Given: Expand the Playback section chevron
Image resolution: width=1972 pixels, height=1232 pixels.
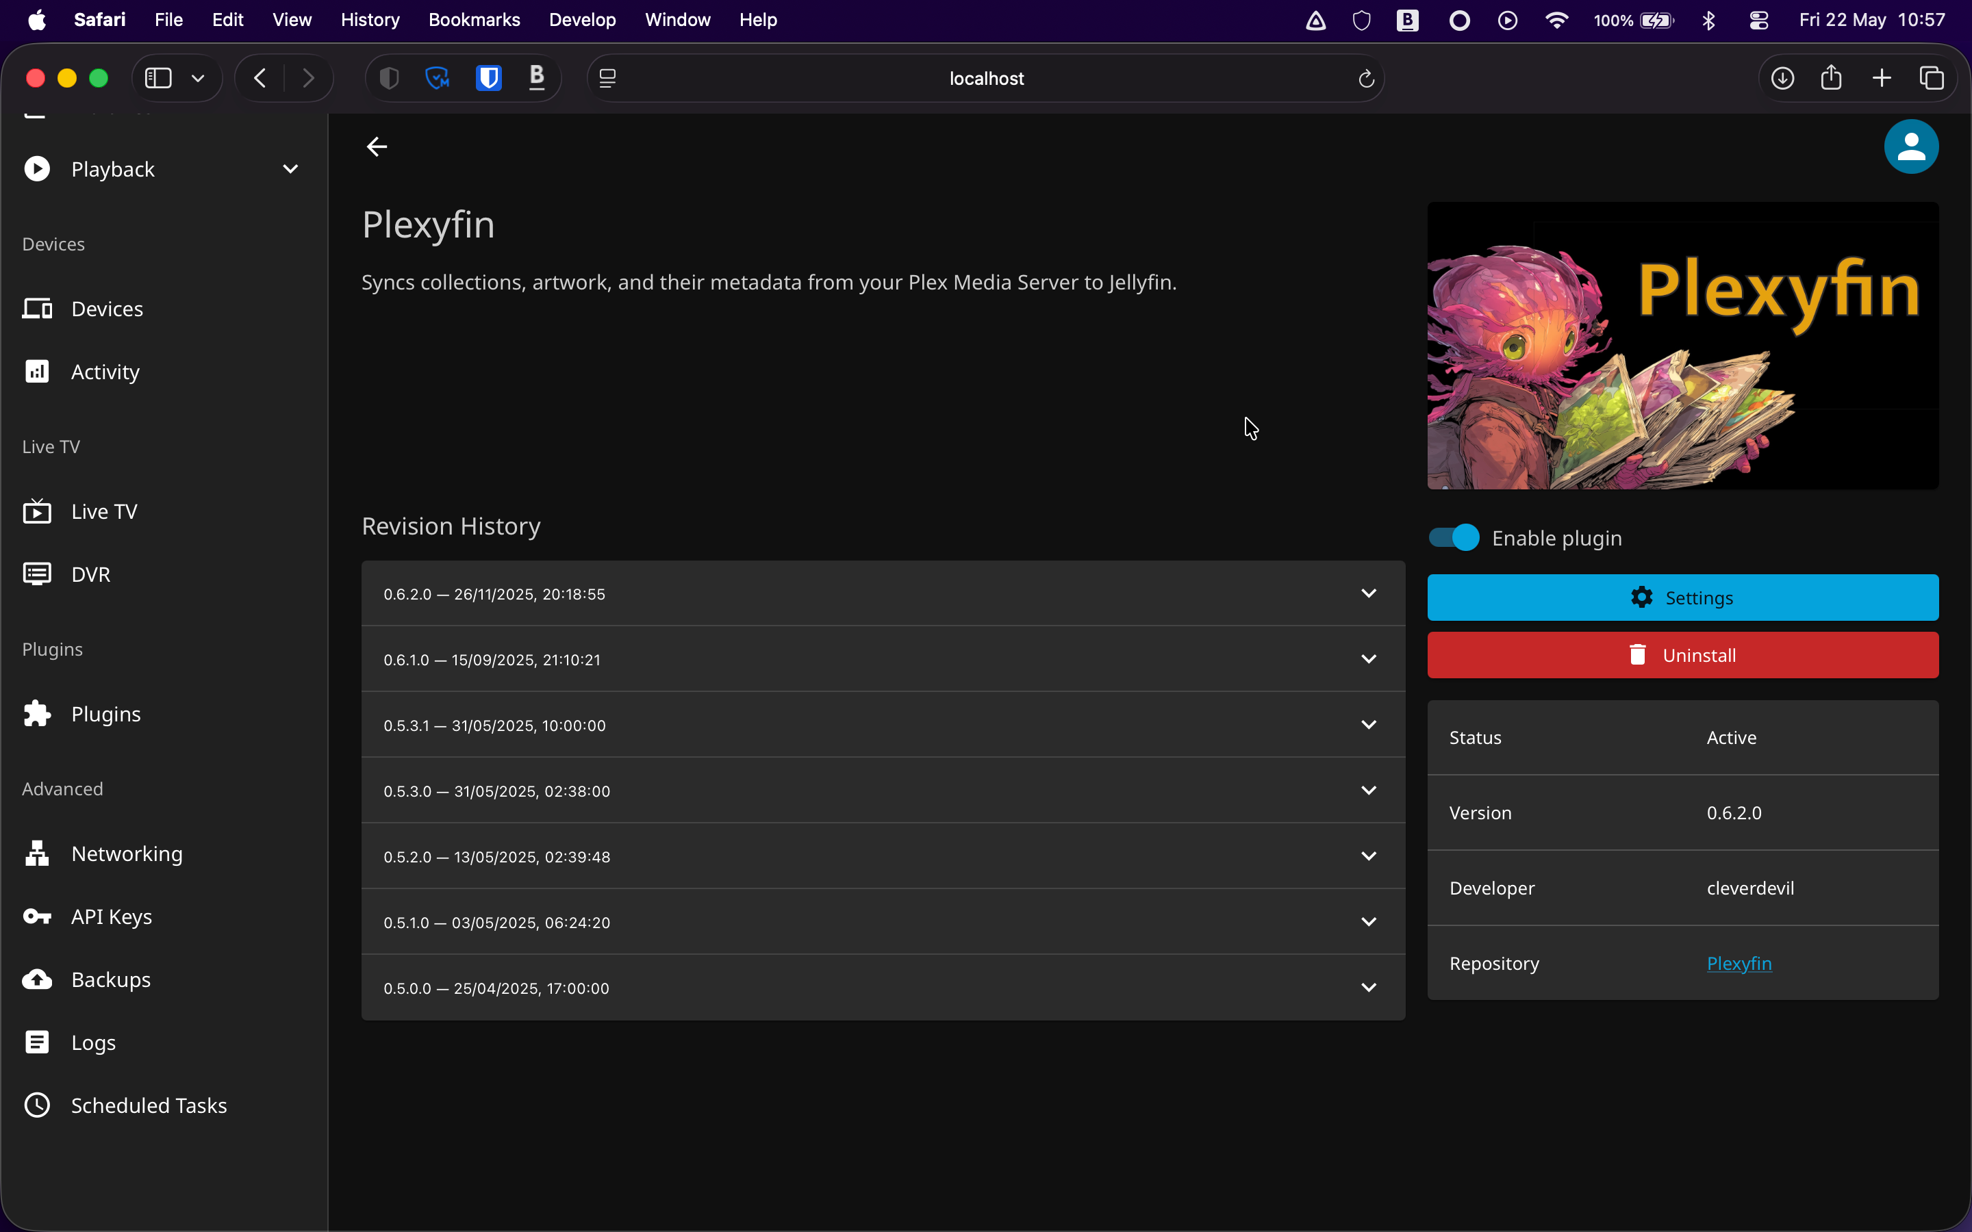Looking at the screenshot, I should point(290,168).
